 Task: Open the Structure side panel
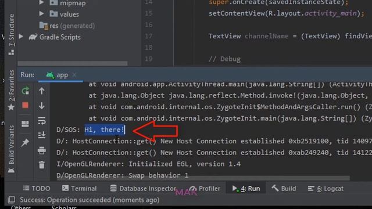[x=11, y=34]
